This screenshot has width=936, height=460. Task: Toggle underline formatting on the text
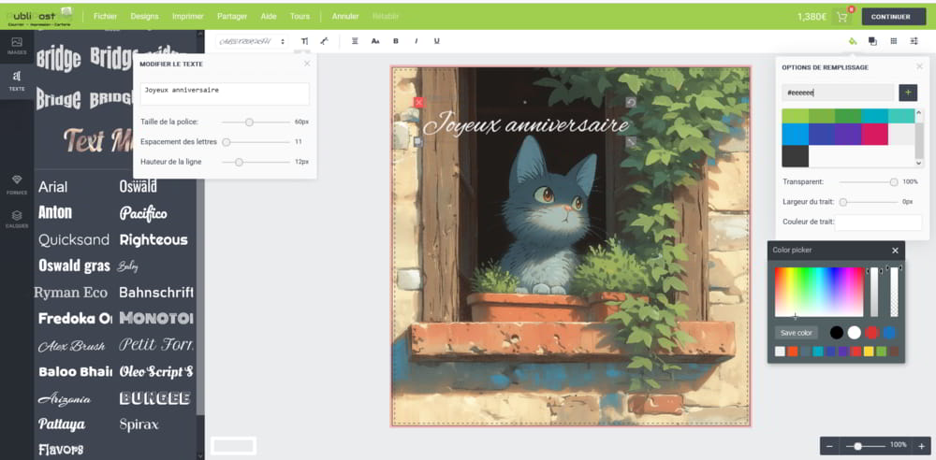coord(437,41)
